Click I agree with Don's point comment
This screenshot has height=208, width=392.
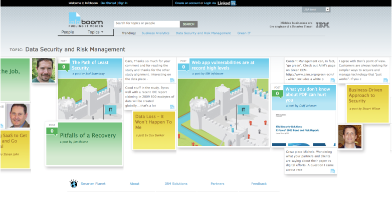point(363,70)
